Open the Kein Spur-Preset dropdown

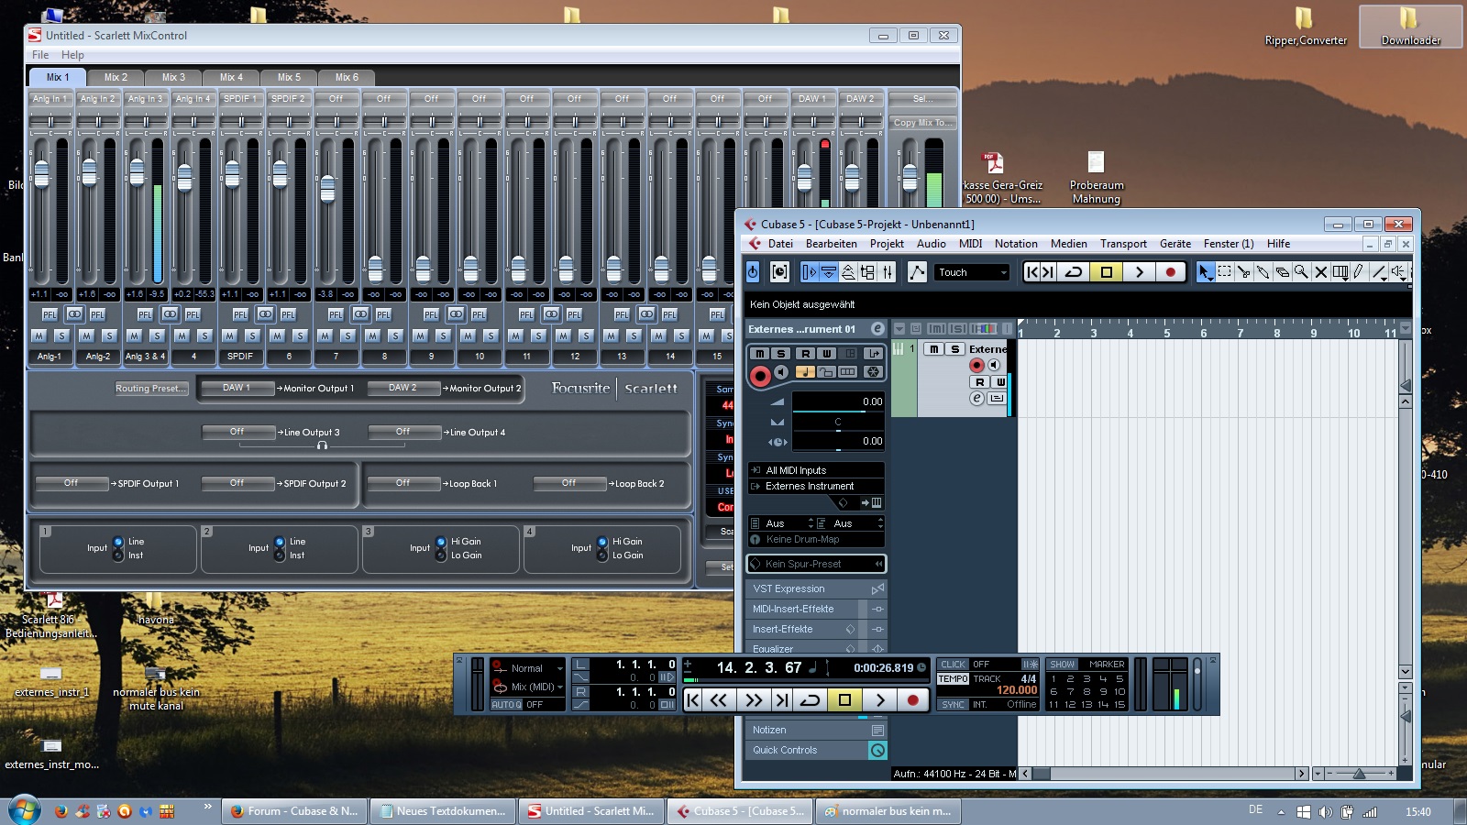pyautogui.click(x=817, y=564)
